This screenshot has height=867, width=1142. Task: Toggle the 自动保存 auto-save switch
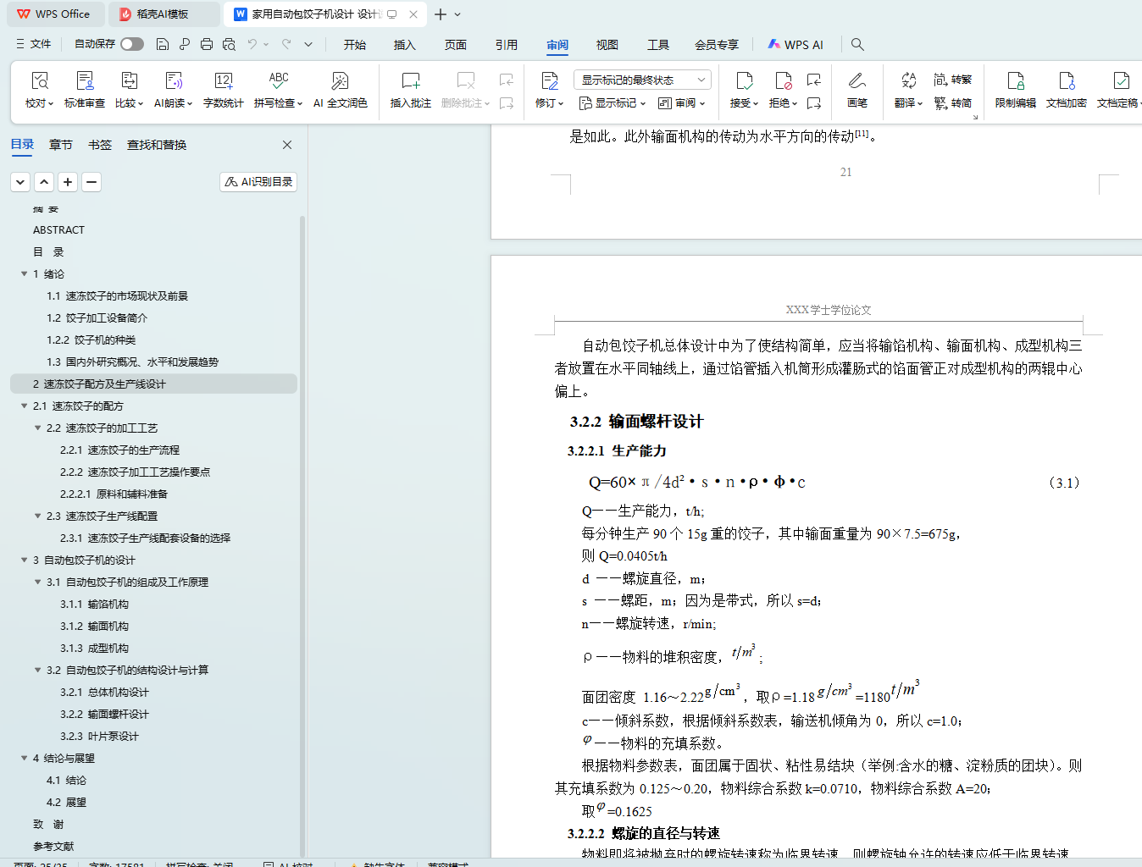tap(131, 44)
